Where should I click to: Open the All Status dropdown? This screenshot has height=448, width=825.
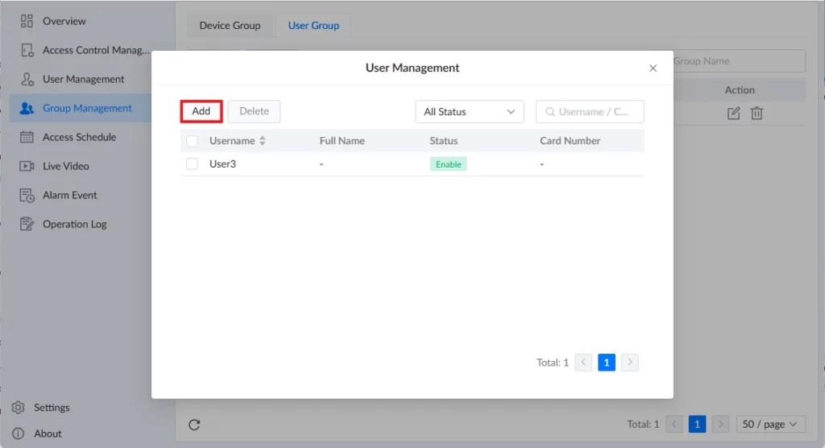470,112
